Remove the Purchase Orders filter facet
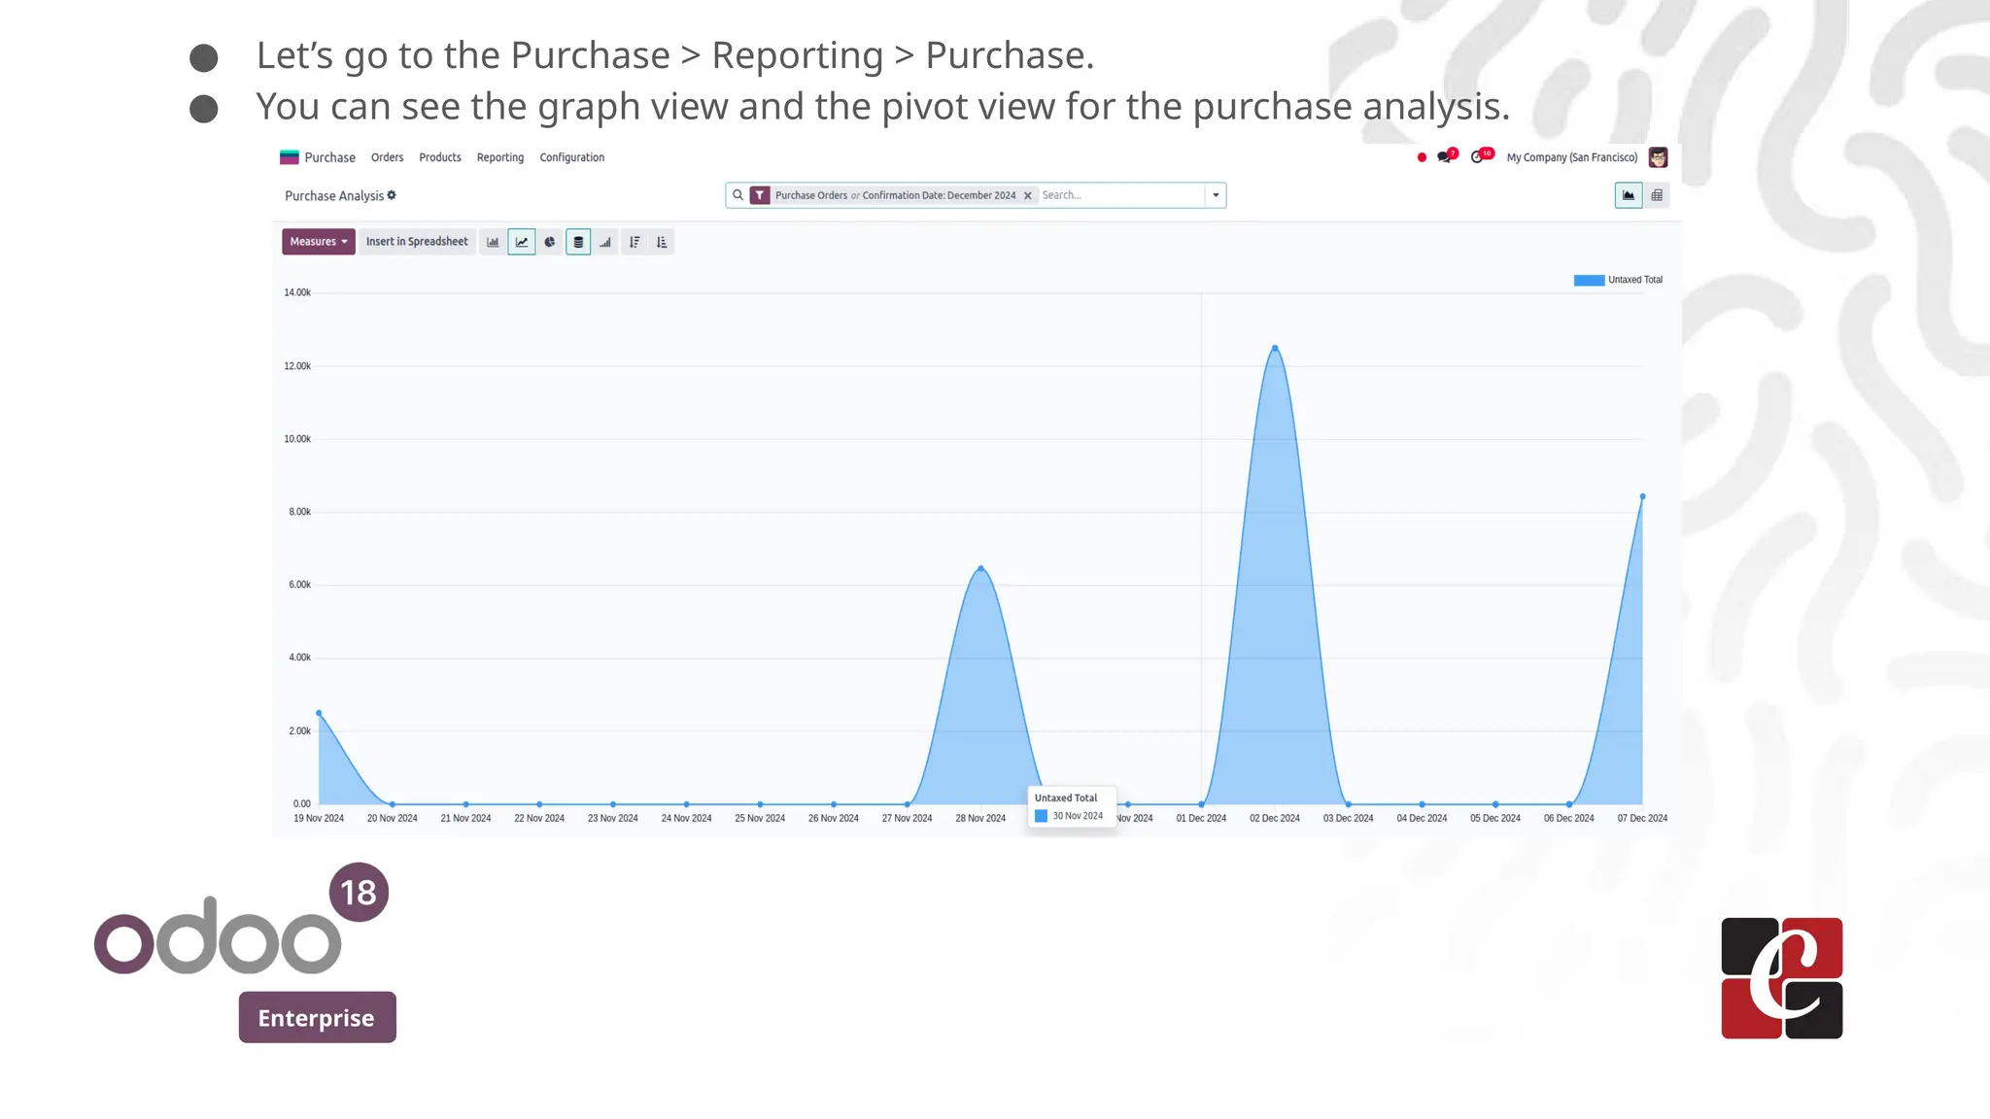The height and width of the screenshot is (1119, 1990). coord(1027,195)
